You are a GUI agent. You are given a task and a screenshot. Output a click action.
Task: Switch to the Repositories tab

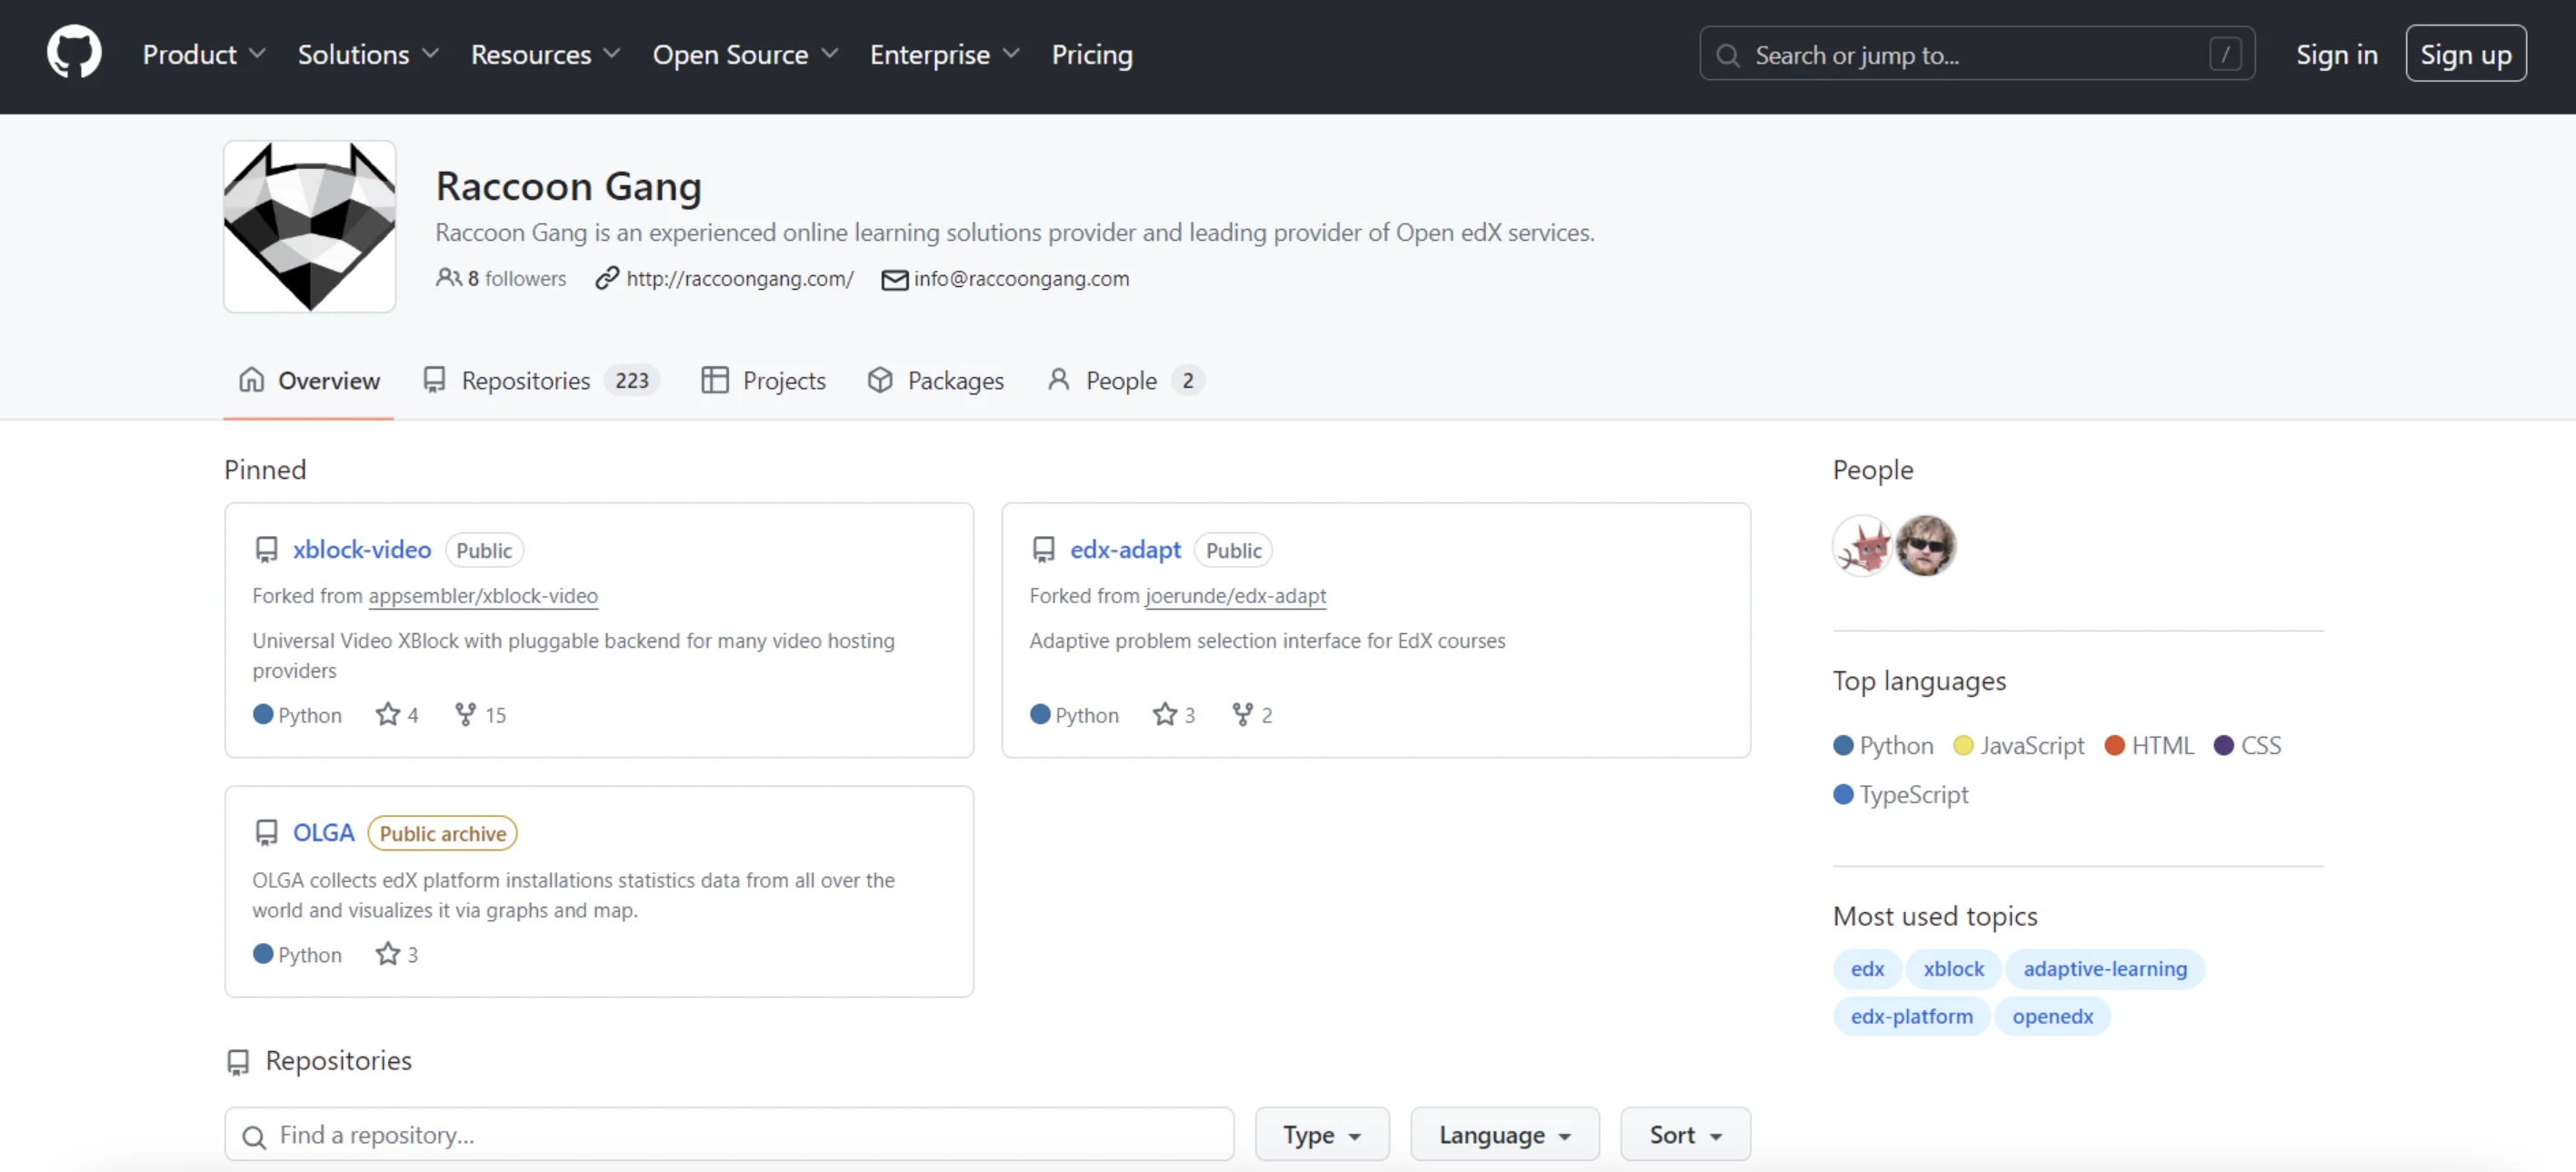(541, 381)
